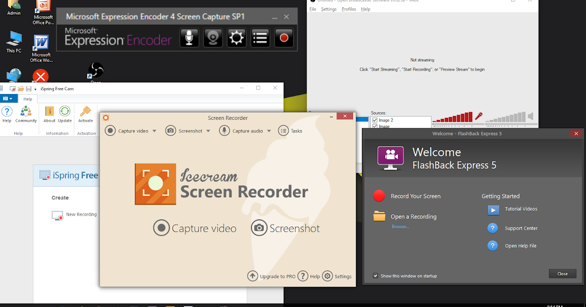Toggle microphone in Expression Encoder toolbar

tap(189, 38)
